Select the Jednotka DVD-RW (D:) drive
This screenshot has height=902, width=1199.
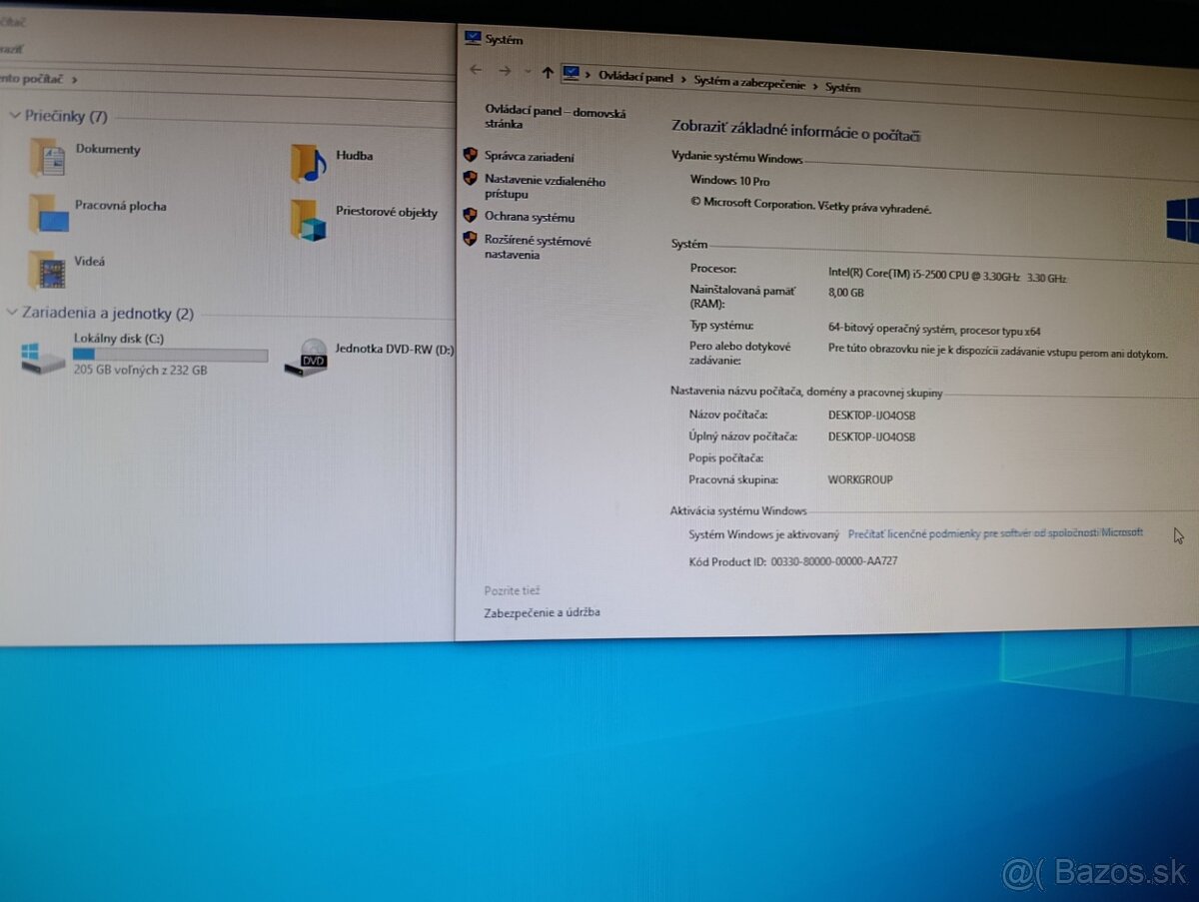394,350
